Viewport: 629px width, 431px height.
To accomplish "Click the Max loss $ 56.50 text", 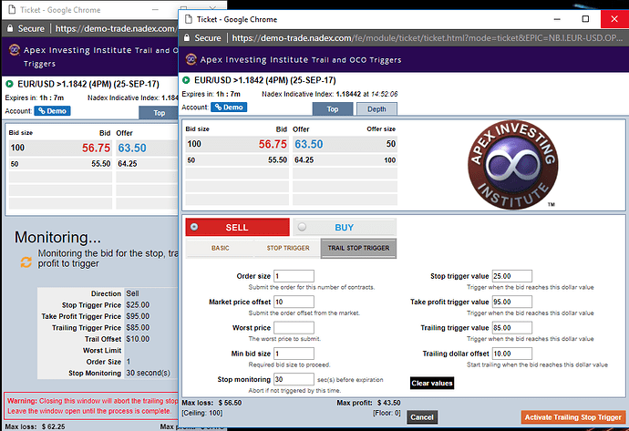I will click(211, 403).
